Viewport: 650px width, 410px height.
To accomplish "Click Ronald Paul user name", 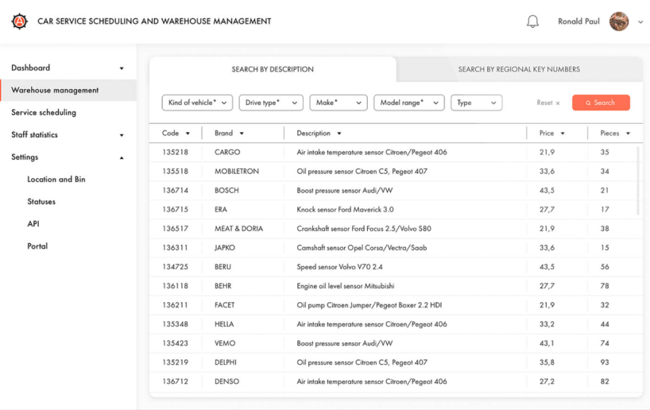I will [x=578, y=21].
